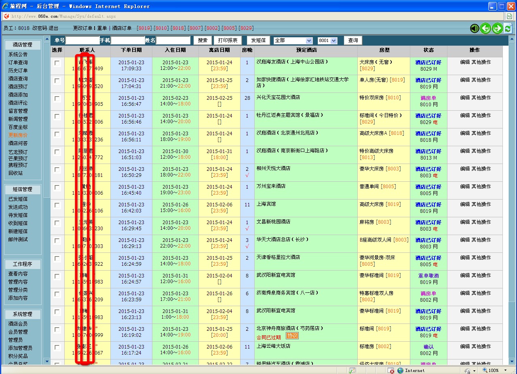Click main list scrollbar up arrow
The width and height of the screenshot is (517, 374).
click(511, 40)
